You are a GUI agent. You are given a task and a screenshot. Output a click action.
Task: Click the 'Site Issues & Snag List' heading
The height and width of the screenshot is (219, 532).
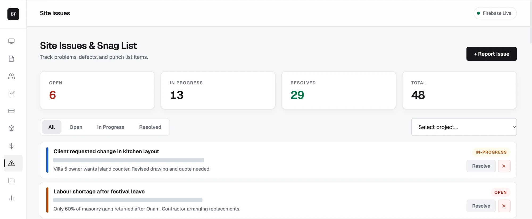coord(88,46)
